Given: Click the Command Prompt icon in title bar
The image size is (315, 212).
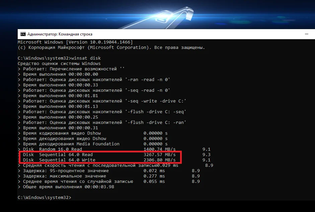Looking at the screenshot, I should [23, 34].
